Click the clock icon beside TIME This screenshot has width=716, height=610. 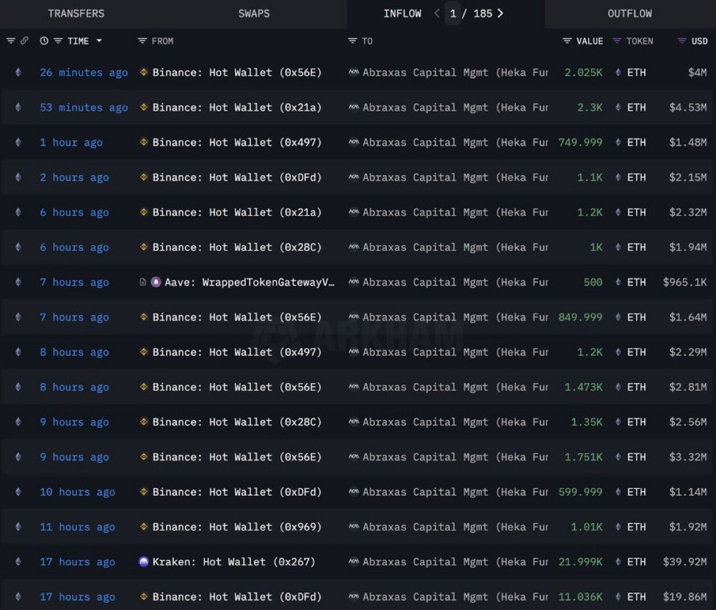tap(44, 41)
